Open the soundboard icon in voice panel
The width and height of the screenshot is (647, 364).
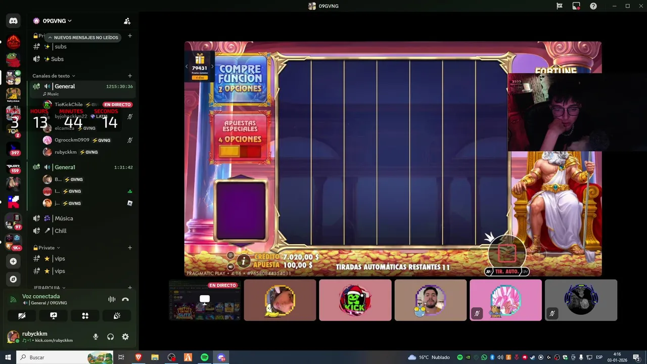[117, 315]
